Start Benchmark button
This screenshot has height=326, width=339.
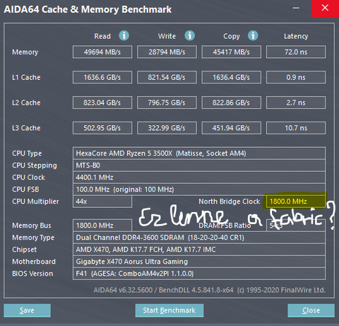pos(169,310)
